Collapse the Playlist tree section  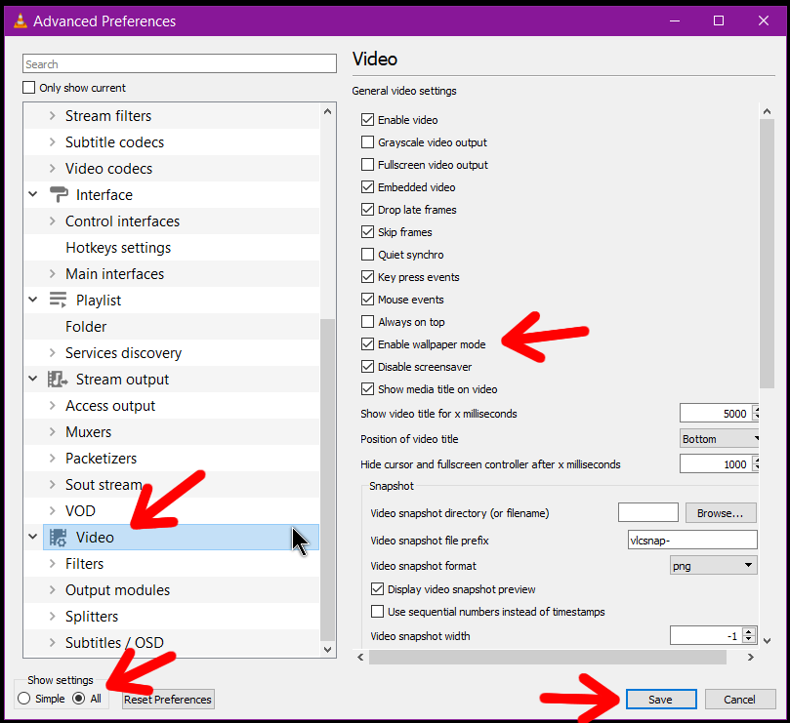(x=33, y=300)
